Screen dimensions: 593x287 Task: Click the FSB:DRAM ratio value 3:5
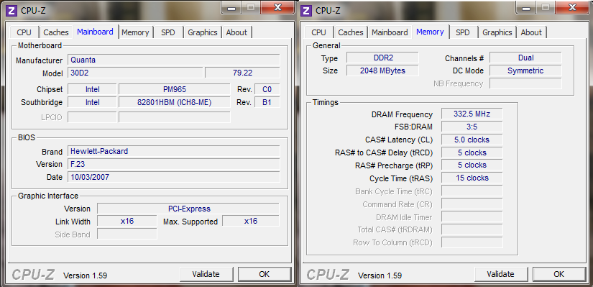point(472,127)
